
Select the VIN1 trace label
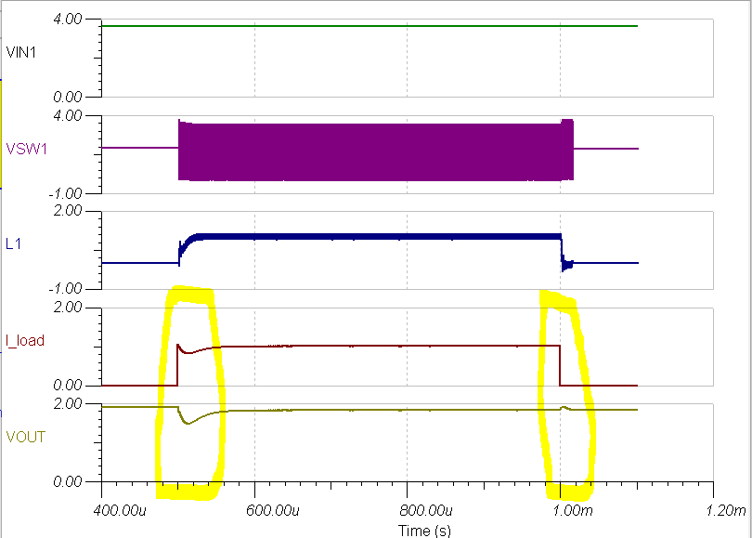pyautogui.click(x=21, y=52)
